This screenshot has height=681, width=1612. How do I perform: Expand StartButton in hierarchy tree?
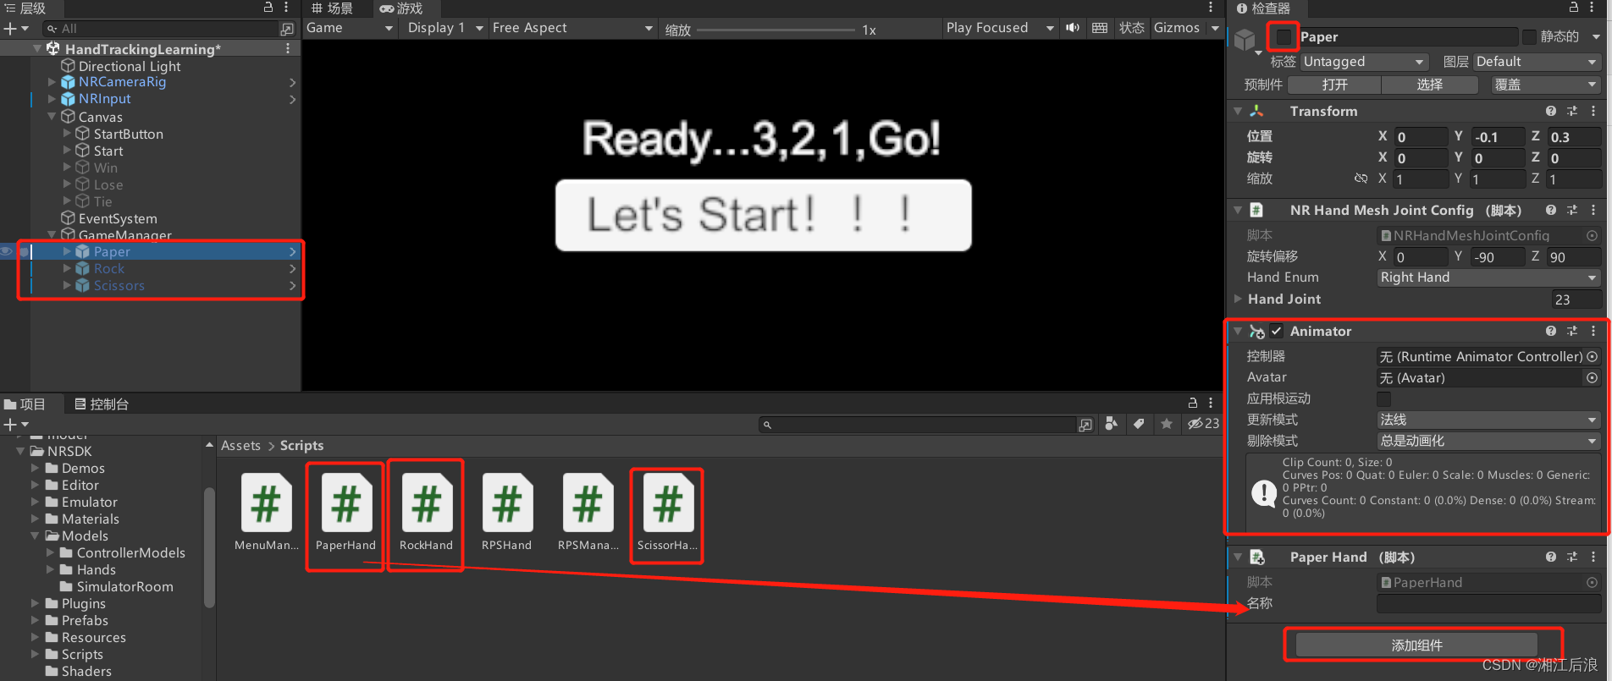[x=67, y=134]
